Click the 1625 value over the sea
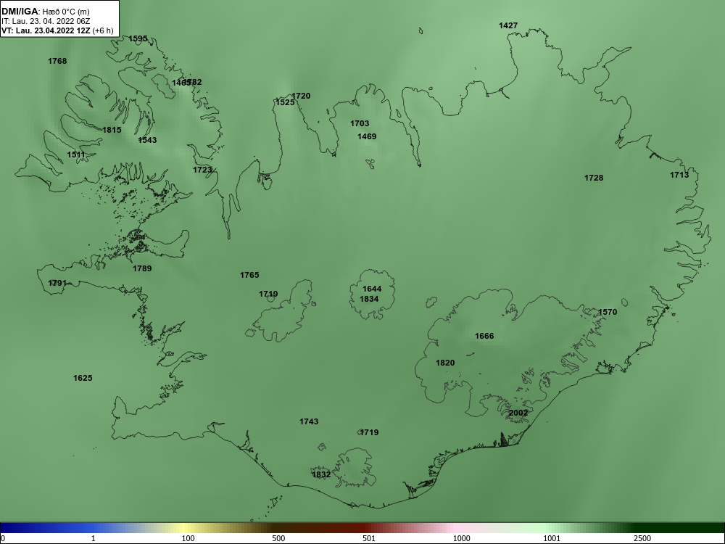Image resolution: width=725 pixels, height=544 pixels. click(83, 378)
